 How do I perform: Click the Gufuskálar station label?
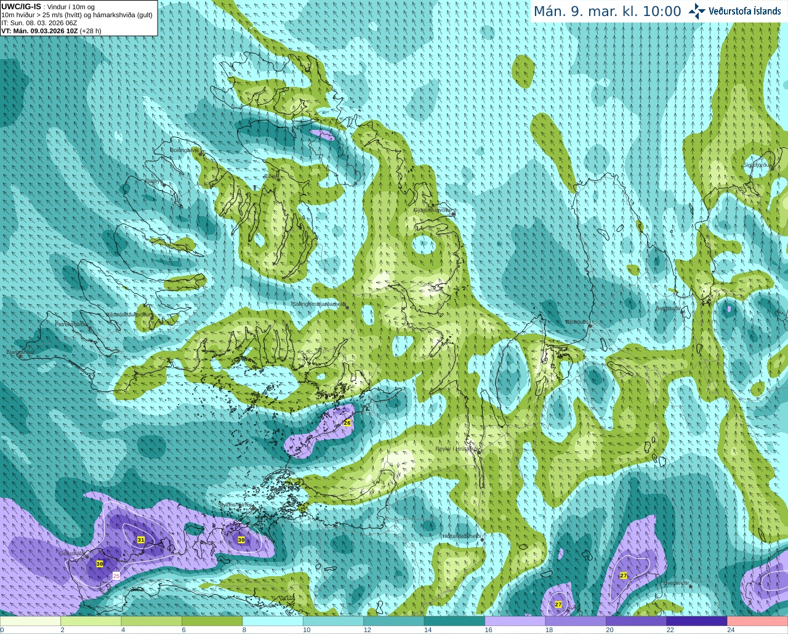click(73, 553)
